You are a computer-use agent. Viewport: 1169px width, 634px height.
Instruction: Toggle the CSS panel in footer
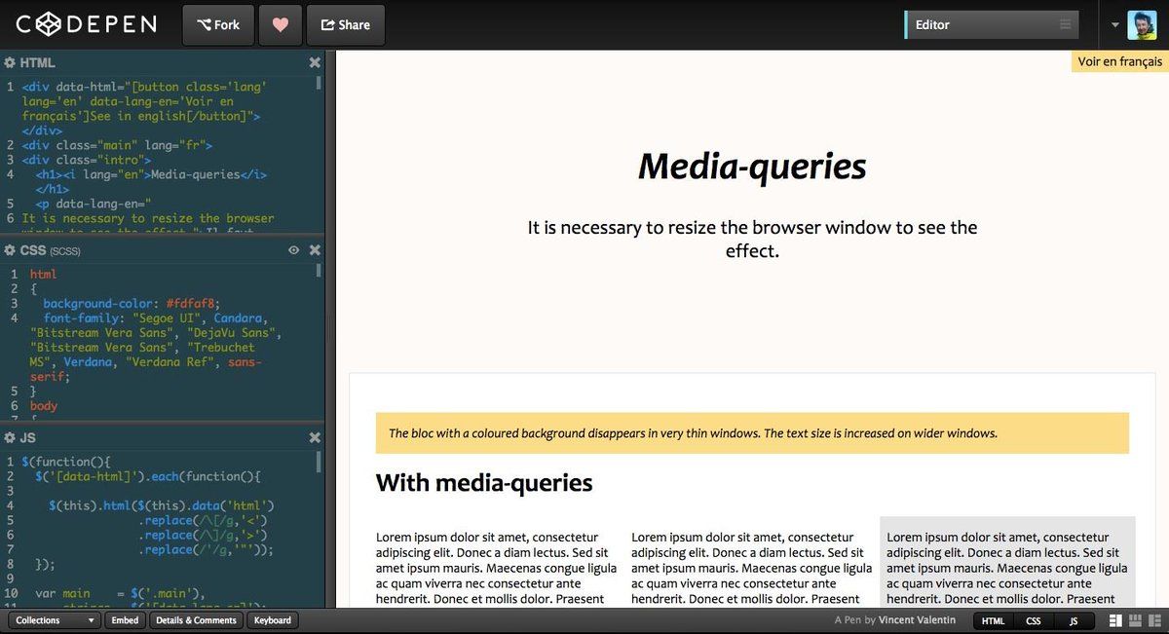[x=1034, y=620]
